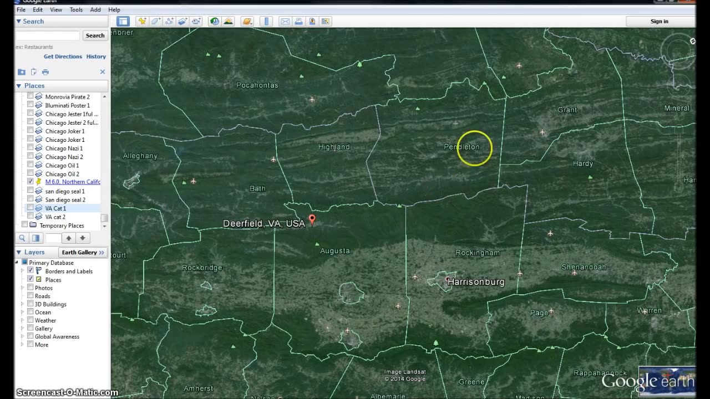Click the Sign in button
Image resolution: width=710 pixels, height=399 pixels.
660,21
